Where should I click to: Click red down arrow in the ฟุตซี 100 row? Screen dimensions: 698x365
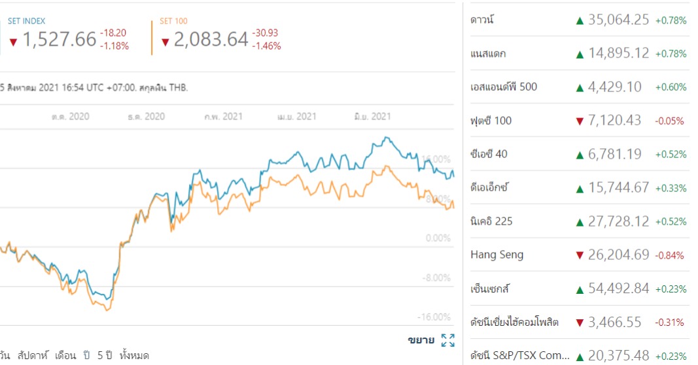579,121
